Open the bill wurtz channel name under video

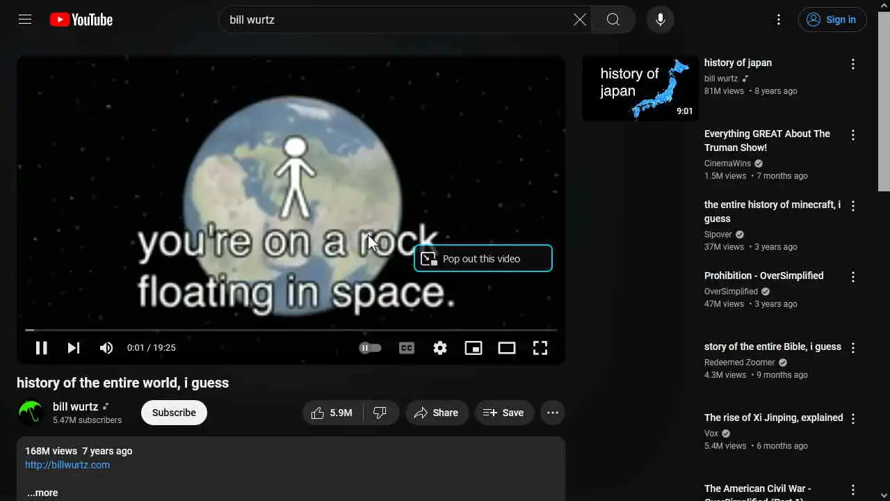[75, 406]
